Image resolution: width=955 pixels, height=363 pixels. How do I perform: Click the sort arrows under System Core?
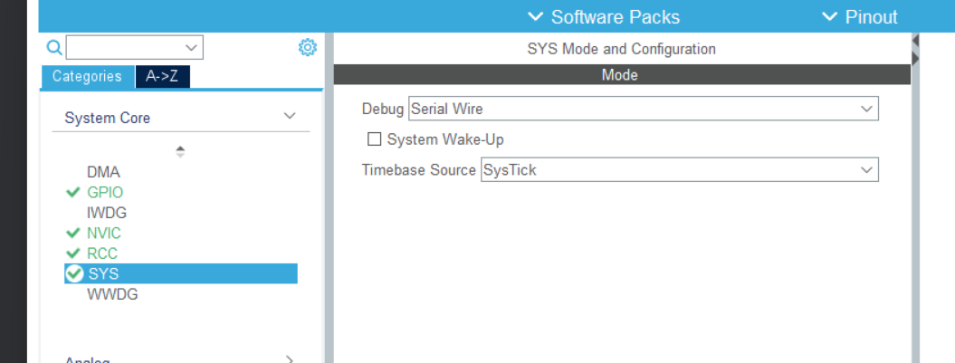click(x=180, y=151)
